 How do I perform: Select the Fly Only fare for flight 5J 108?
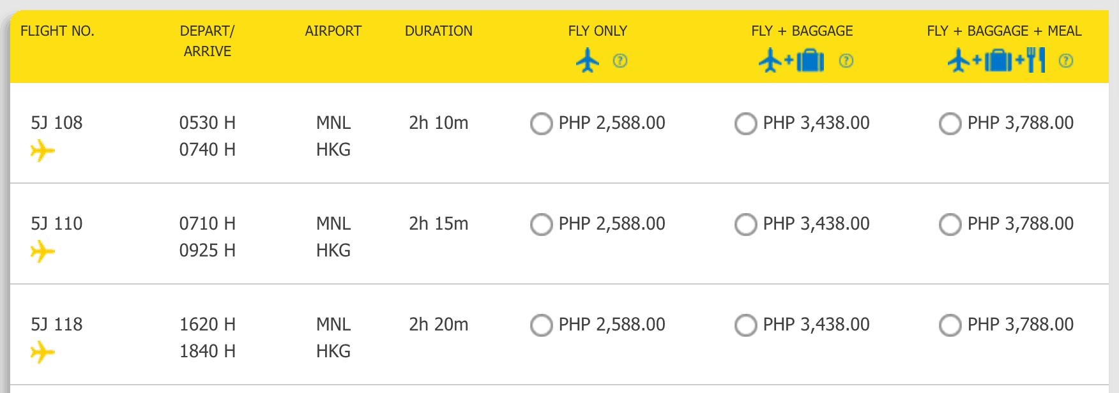tap(541, 124)
